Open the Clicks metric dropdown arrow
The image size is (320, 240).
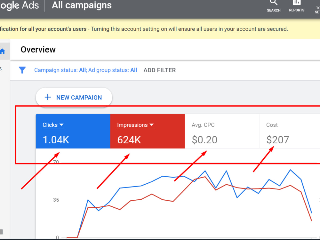[x=61, y=125]
